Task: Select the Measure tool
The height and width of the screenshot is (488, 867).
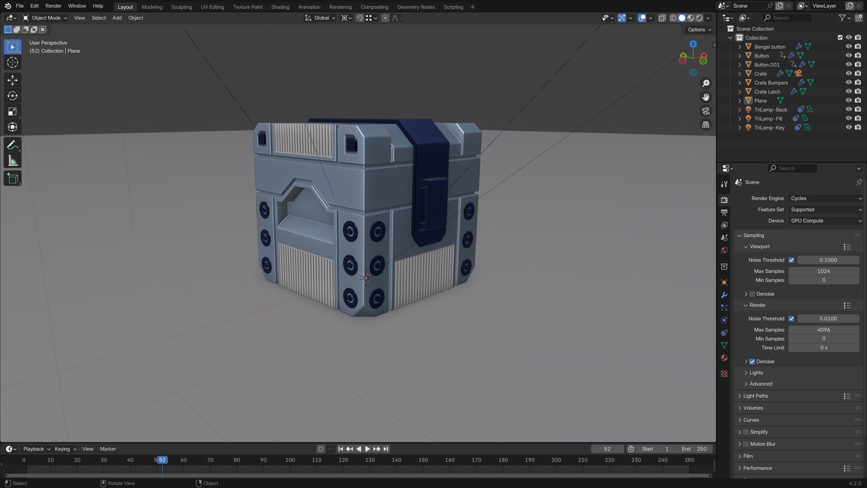Action: (12, 161)
